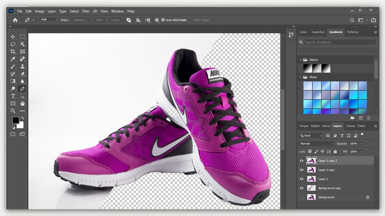Viewport: 385px width, 216px height.
Task: Open the Normal blend mode dropdown
Action: (x=316, y=143)
